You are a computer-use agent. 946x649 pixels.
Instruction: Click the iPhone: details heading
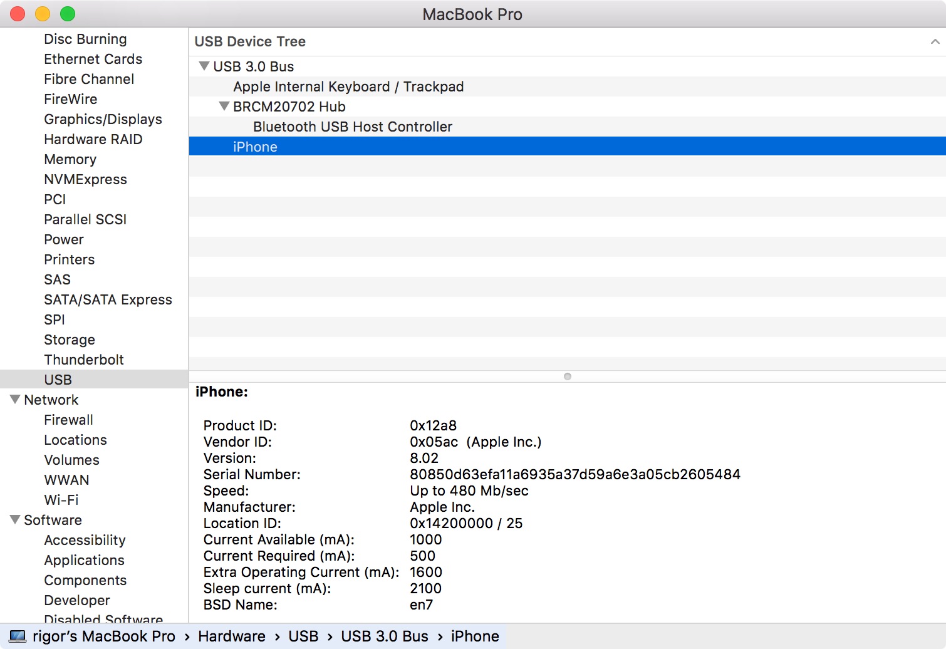coord(222,392)
